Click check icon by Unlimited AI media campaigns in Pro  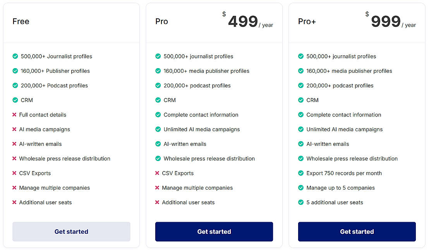(158, 129)
